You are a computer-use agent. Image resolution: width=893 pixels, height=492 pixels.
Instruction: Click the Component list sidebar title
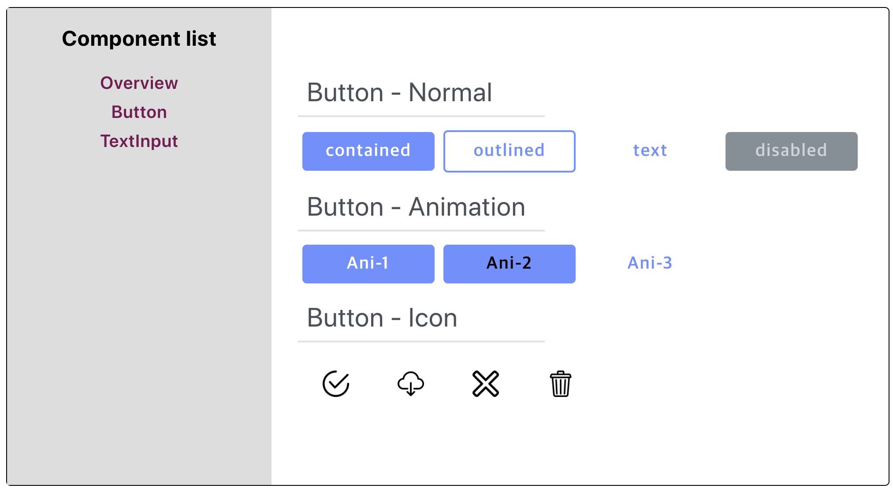(x=139, y=39)
